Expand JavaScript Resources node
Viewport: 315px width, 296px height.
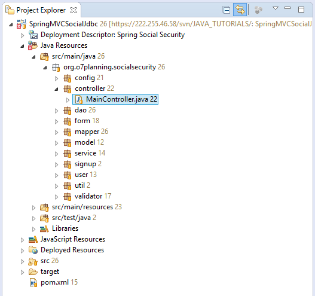22,240
